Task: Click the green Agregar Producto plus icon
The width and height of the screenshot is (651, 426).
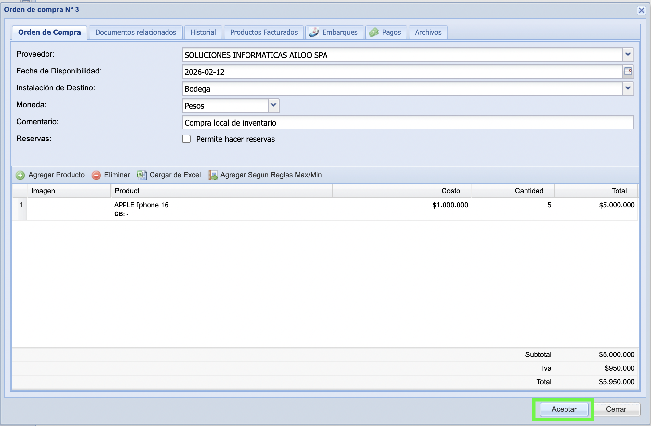Action: click(20, 175)
